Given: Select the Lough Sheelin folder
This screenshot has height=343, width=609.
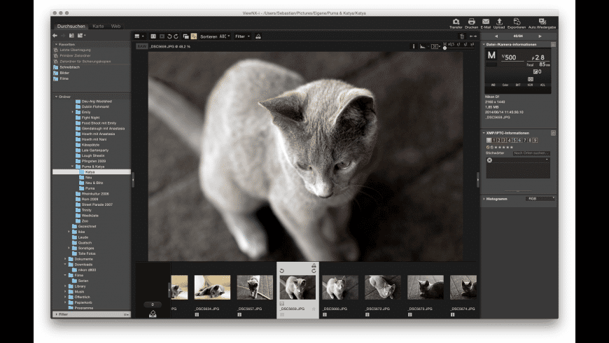Looking at the screenshot, I should pos(92,155).
